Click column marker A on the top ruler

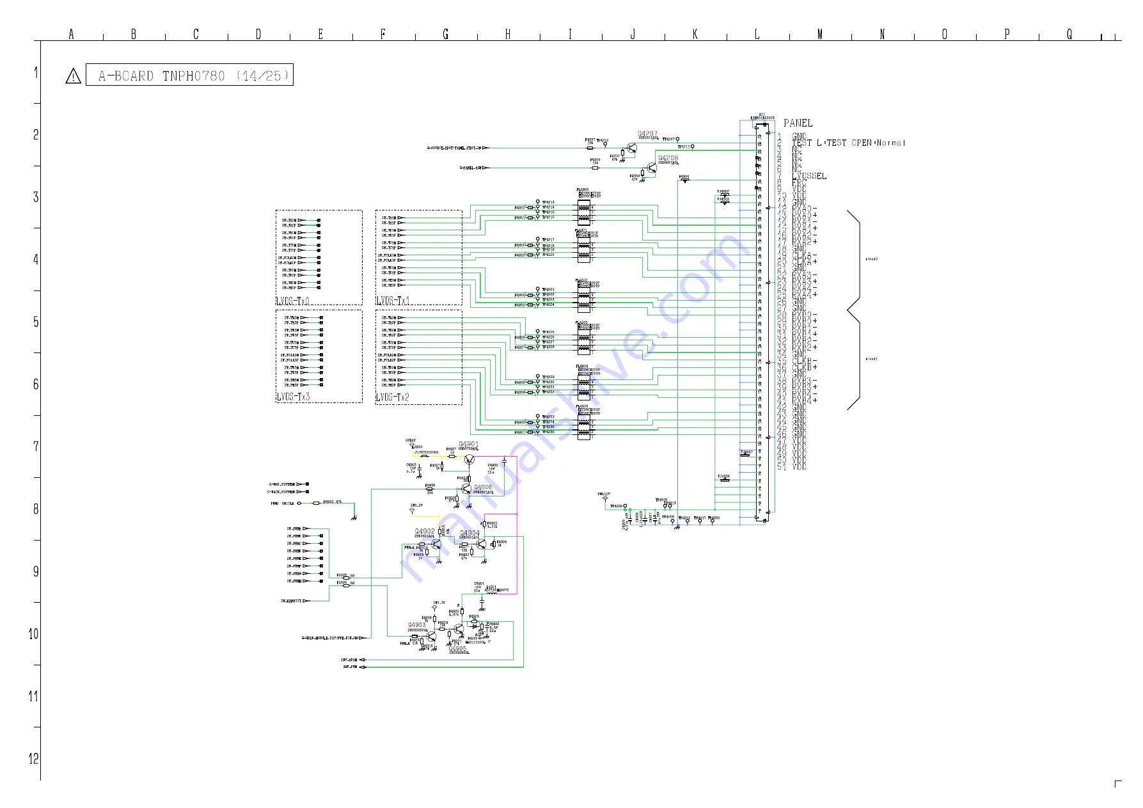point(71,34)
